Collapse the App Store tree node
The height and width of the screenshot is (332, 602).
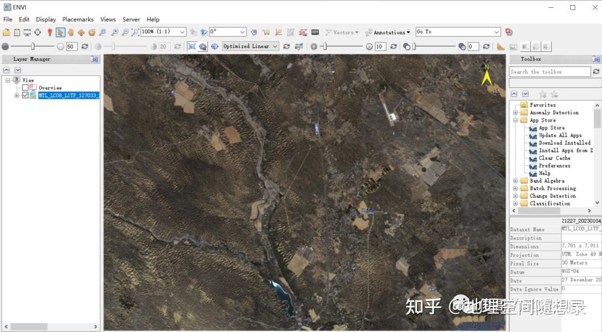516,120
